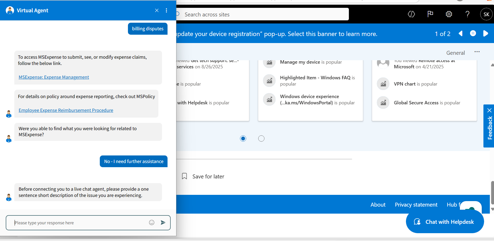Open Manage my device popular item
The width and height of the screenshot is (494, 241).
click(x=311, y=62)
